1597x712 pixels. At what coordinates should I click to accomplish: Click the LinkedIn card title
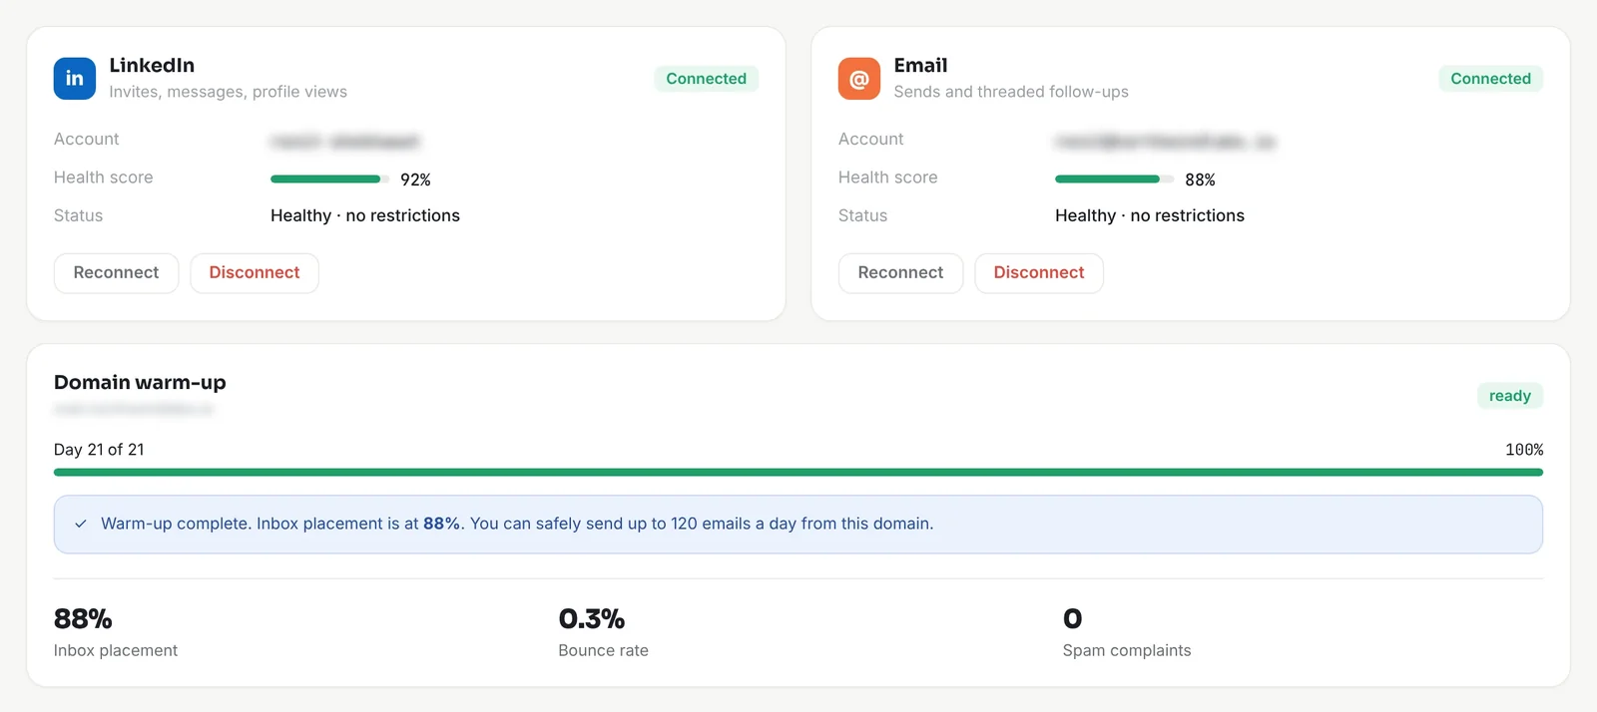click(x=152, y=65)
